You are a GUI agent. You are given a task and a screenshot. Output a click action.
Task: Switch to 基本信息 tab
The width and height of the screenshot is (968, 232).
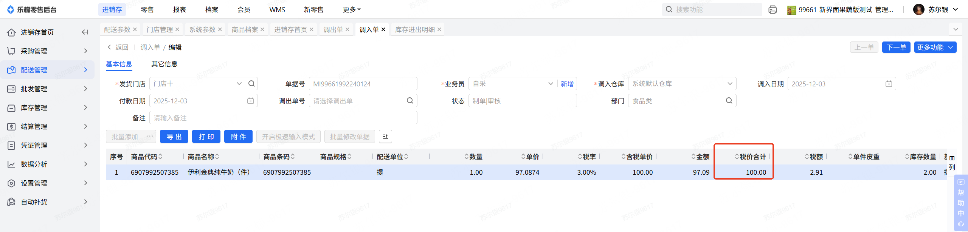tap(119, 64)
